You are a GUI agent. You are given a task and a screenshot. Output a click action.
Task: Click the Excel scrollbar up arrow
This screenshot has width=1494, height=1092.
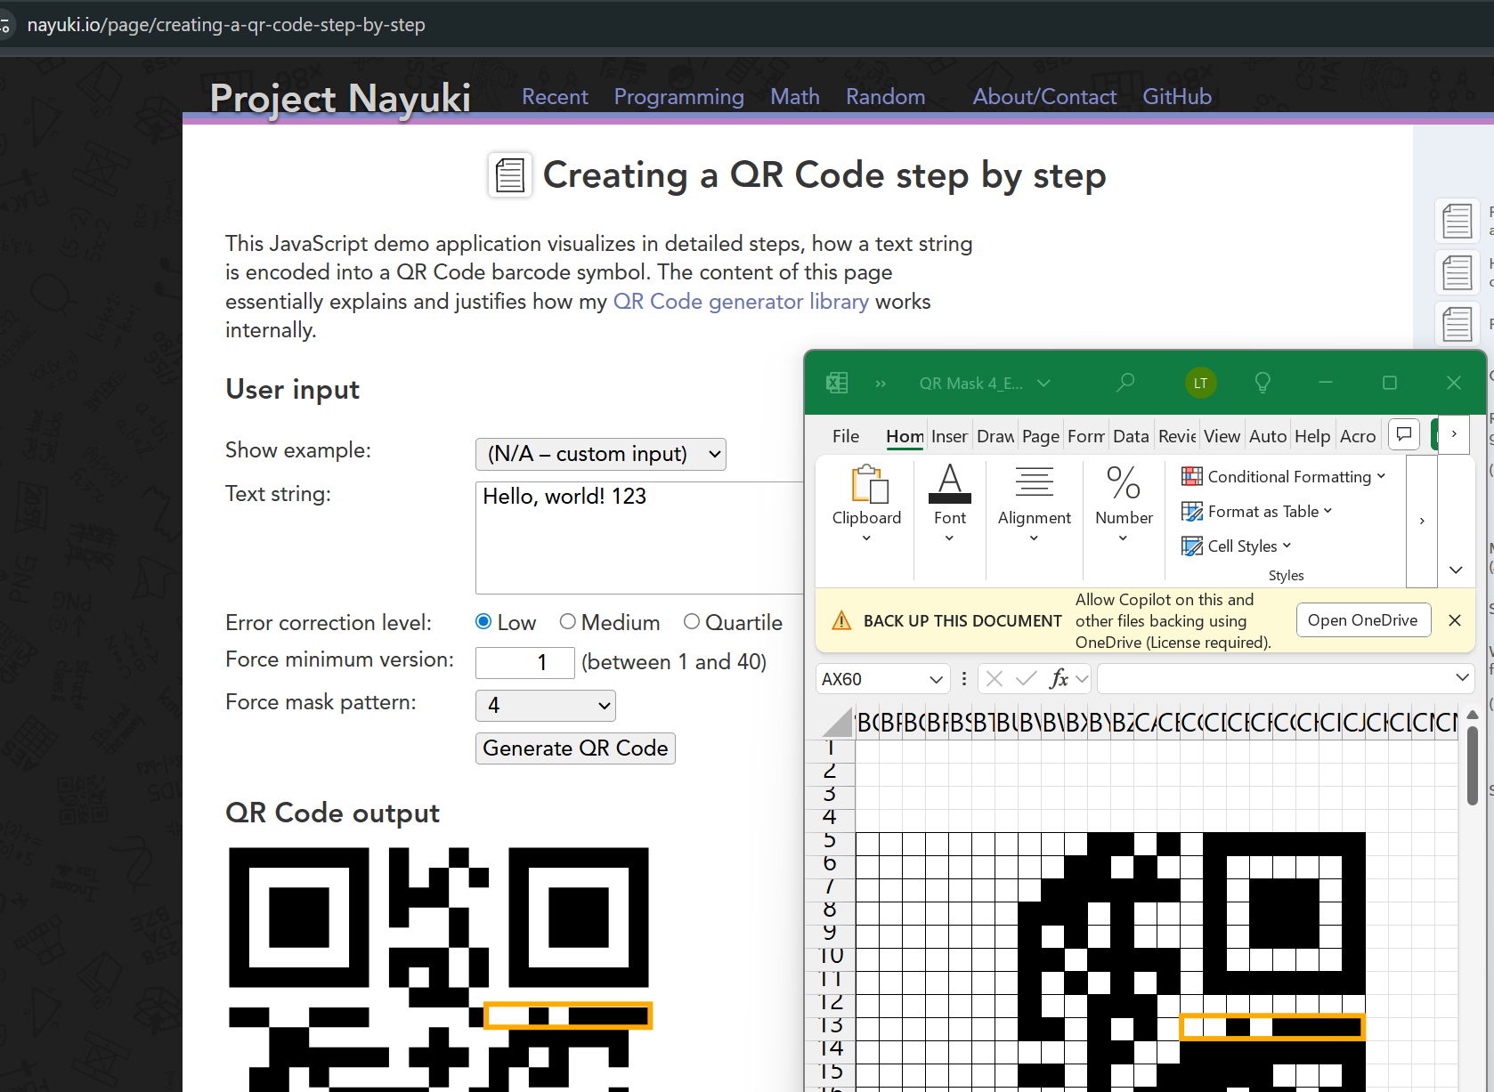coord(1473,715)
